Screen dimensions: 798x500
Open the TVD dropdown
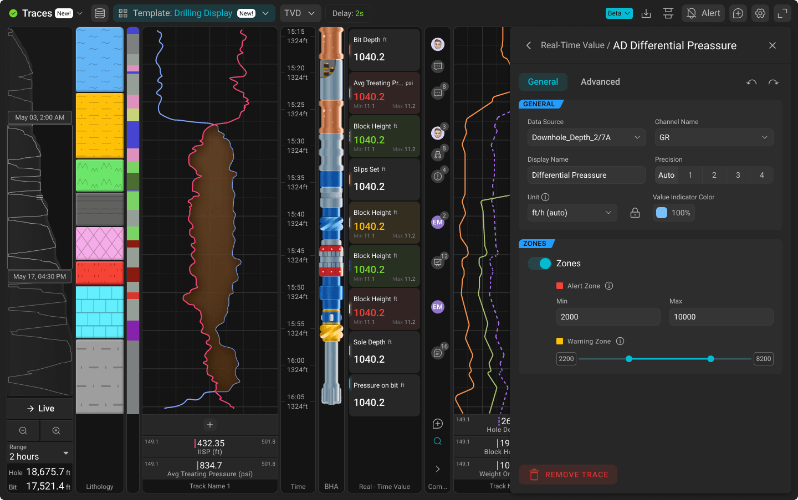[300, 13]
